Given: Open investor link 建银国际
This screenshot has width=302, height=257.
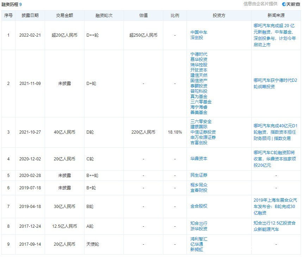Looking at the screenshot, I should tap(199, 127).
